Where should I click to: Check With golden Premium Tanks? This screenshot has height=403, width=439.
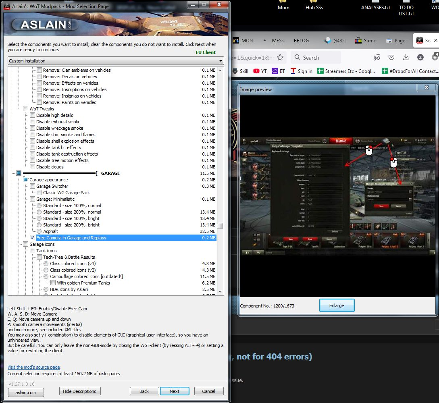pyautogui.click(x=53, y=283)
